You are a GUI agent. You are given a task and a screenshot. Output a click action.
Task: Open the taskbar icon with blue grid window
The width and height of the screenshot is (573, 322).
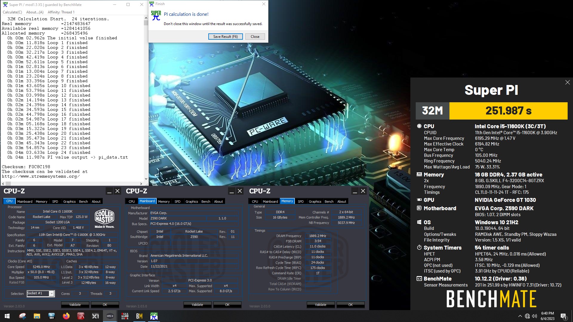coord(51,316)
